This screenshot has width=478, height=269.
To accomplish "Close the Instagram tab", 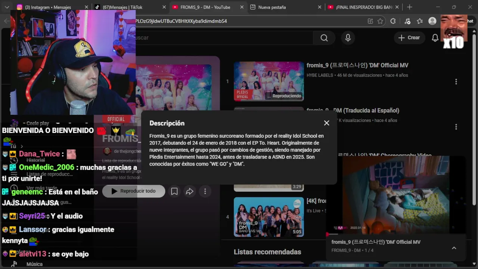I will pyautogui.click(x=86, y=7).
